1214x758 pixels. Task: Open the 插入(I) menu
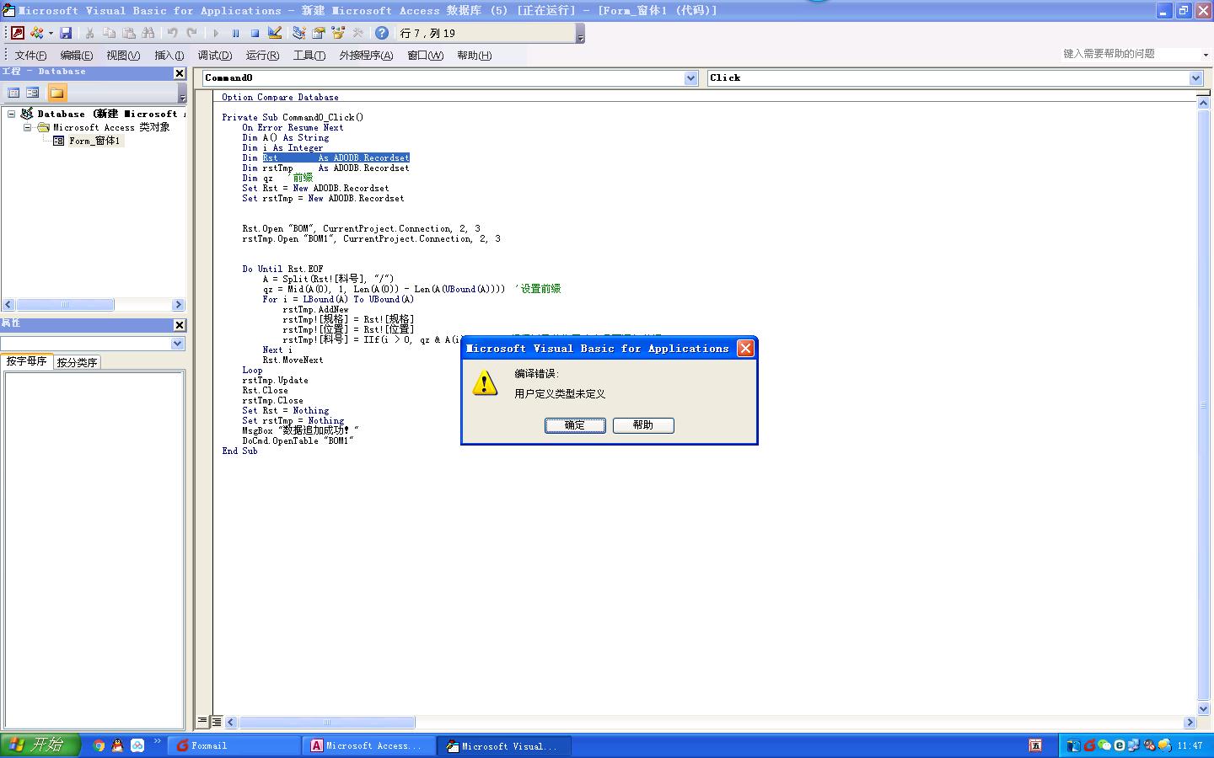tap(169, 56)
